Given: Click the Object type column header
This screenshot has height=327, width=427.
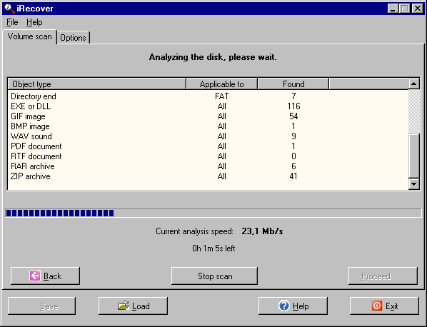Looking at the screenshot, I should [97, 84].
